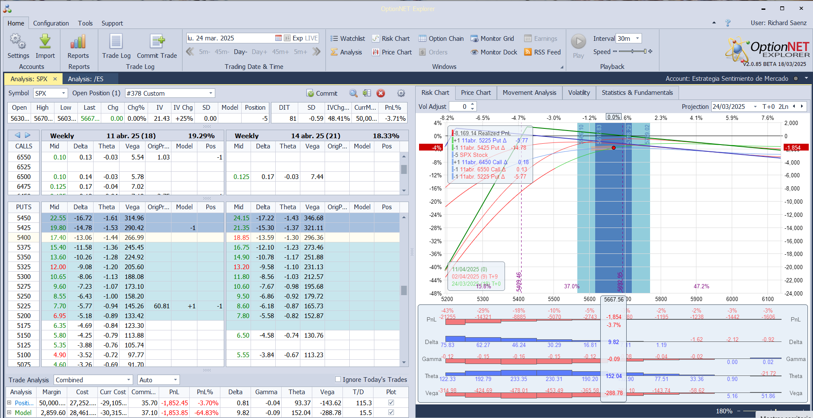This screenshot has height=418, width=813.
Task: Open the calendar date picker icon
Action: [278, 38]
